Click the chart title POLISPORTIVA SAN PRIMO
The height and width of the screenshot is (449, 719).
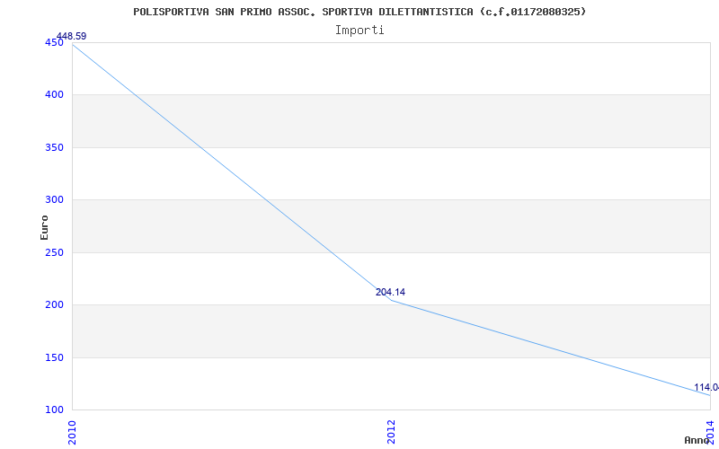[x=359, y=12]
